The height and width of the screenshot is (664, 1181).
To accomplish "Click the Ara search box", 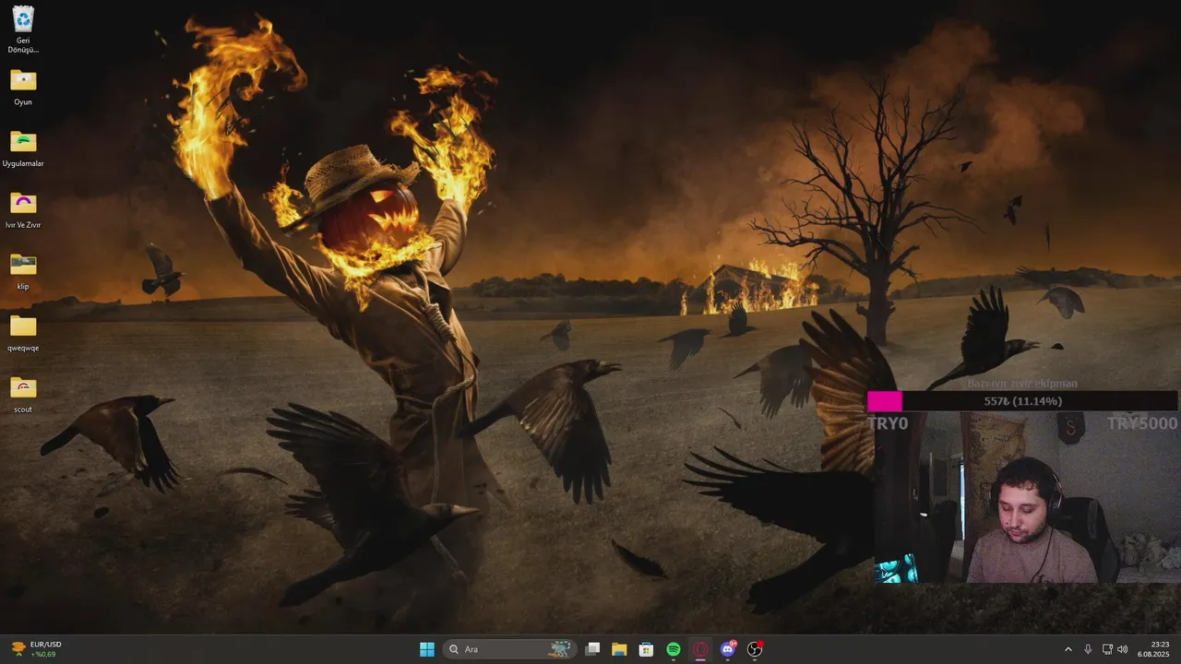I will (510, 649).
